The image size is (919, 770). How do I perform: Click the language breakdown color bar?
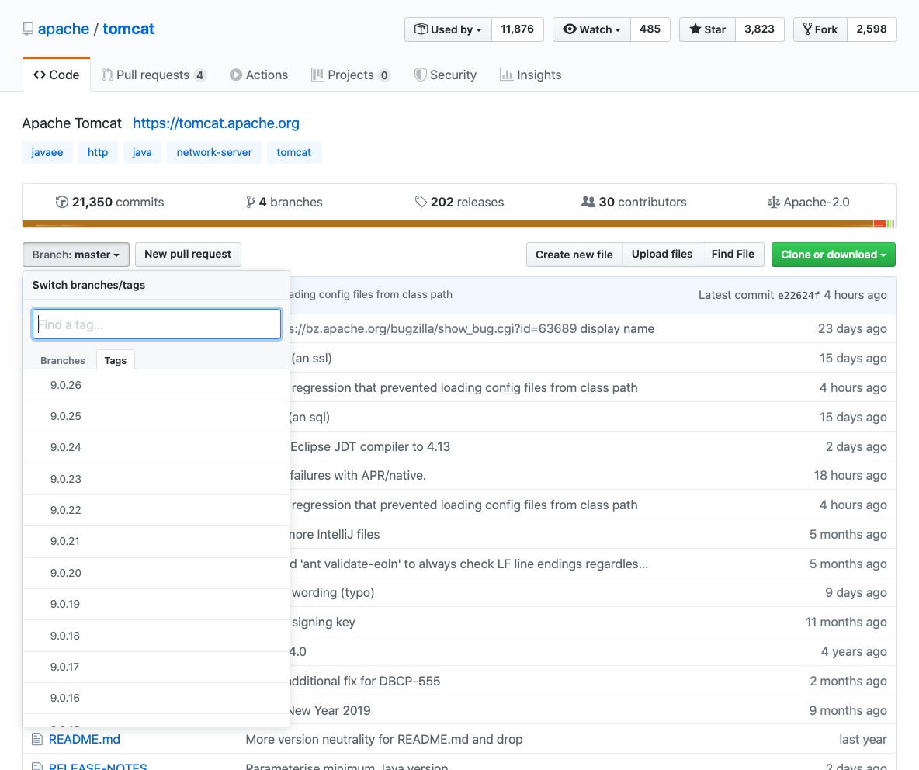tap(458, 224)
